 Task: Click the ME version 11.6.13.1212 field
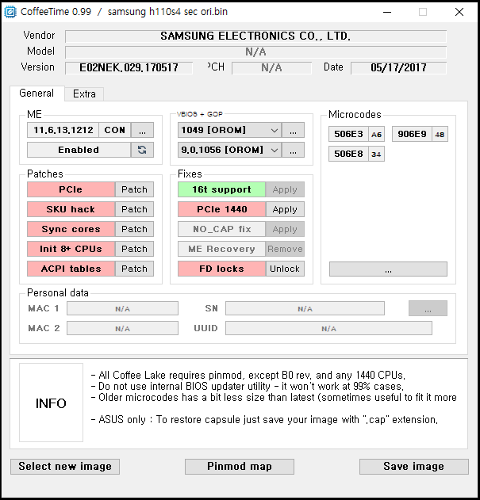coord(63,131)
